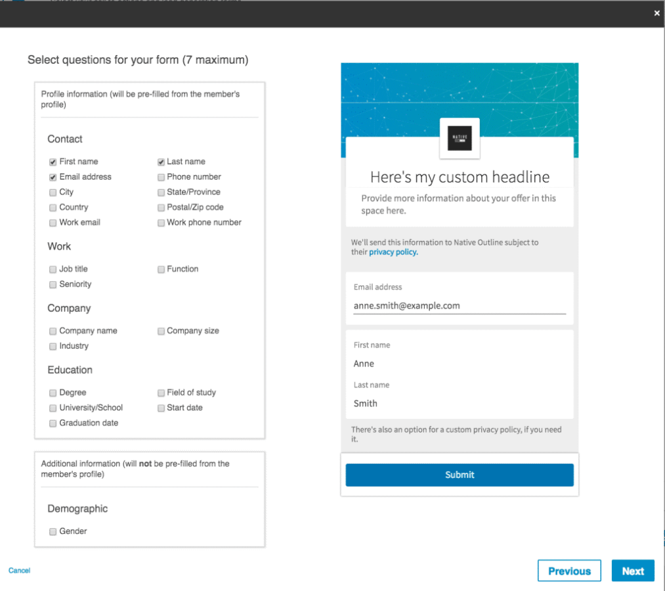Screen dimensions: 665x591
Task: Check the Graduation date checkbox
Action: [x=53, y=423]
